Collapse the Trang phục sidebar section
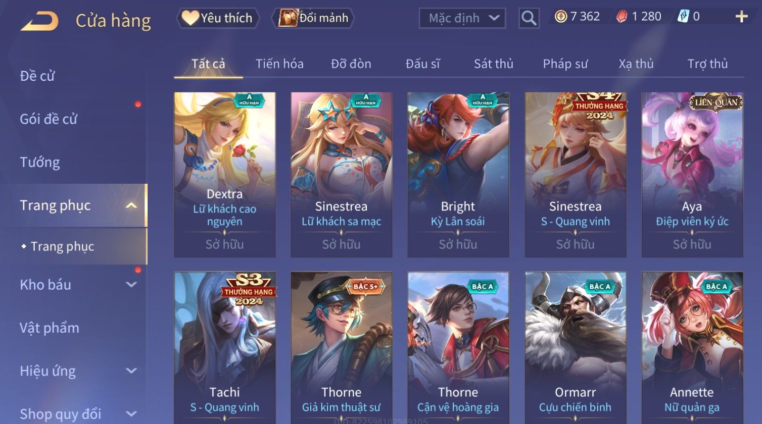The height and width of the screenshot is (424, 762). (x=131, y=205)
